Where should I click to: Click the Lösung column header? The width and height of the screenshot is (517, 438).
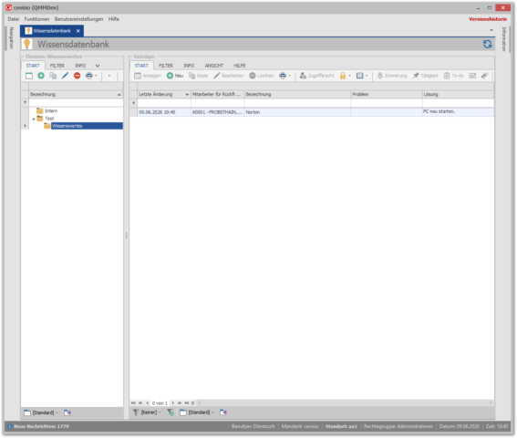point(458,94)
